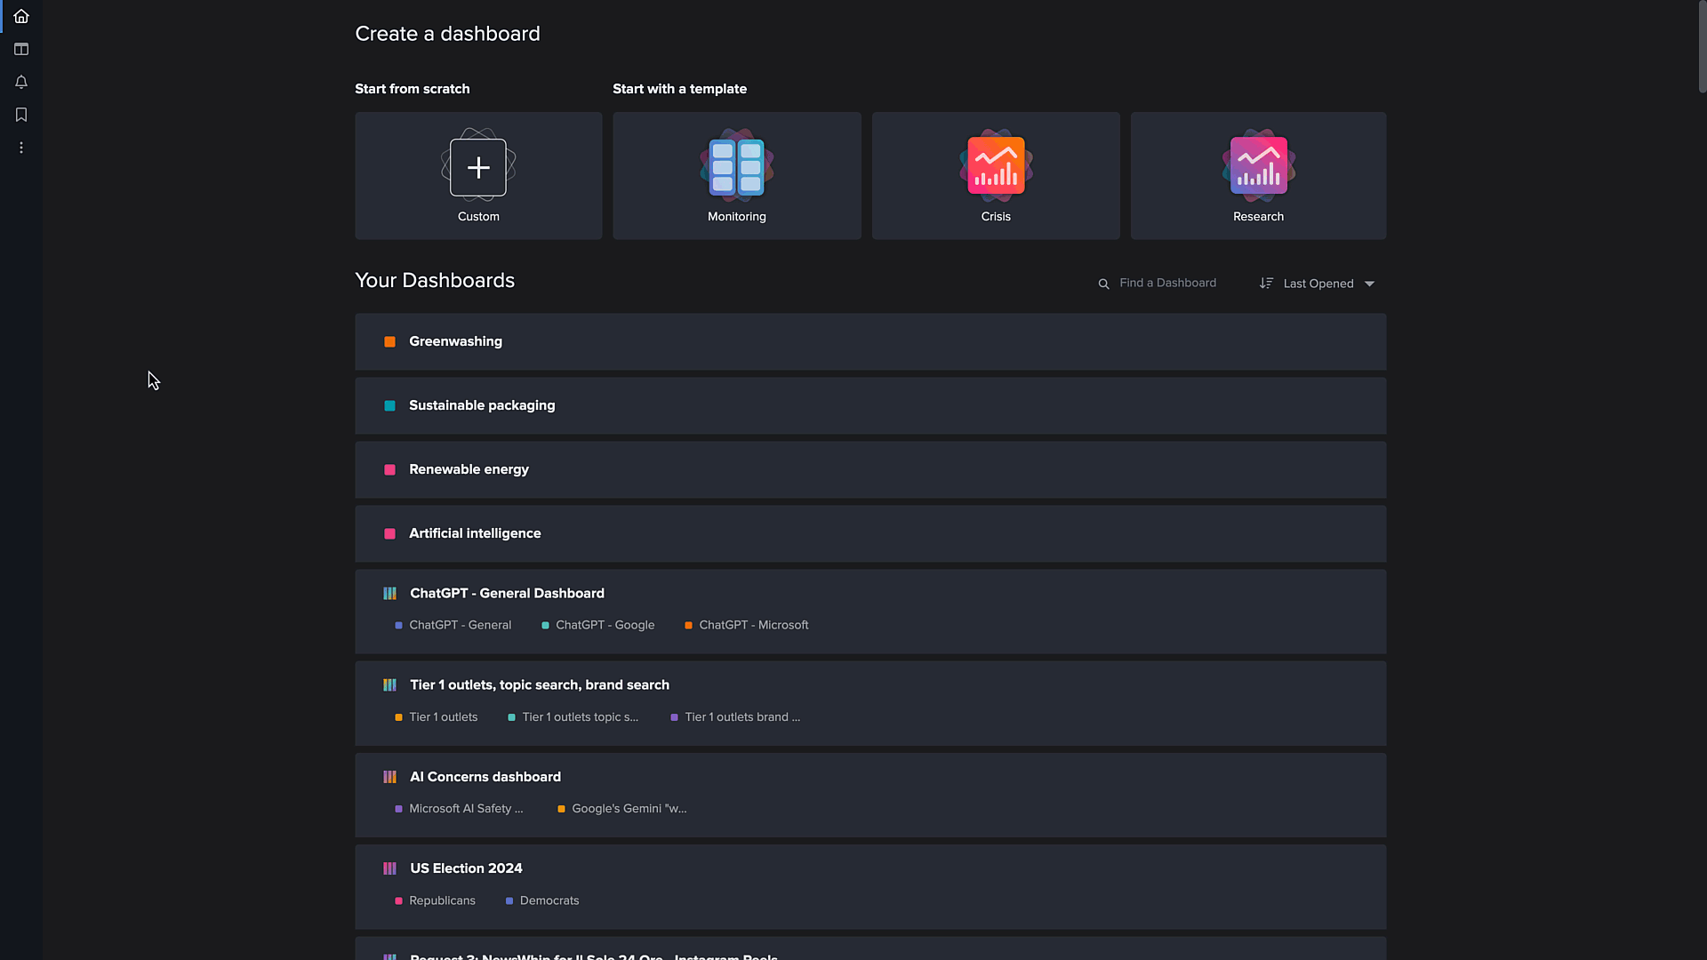The image size is (1707, 960).
Task: Choose the Crisis template
Action: click(x=995, y=176)
